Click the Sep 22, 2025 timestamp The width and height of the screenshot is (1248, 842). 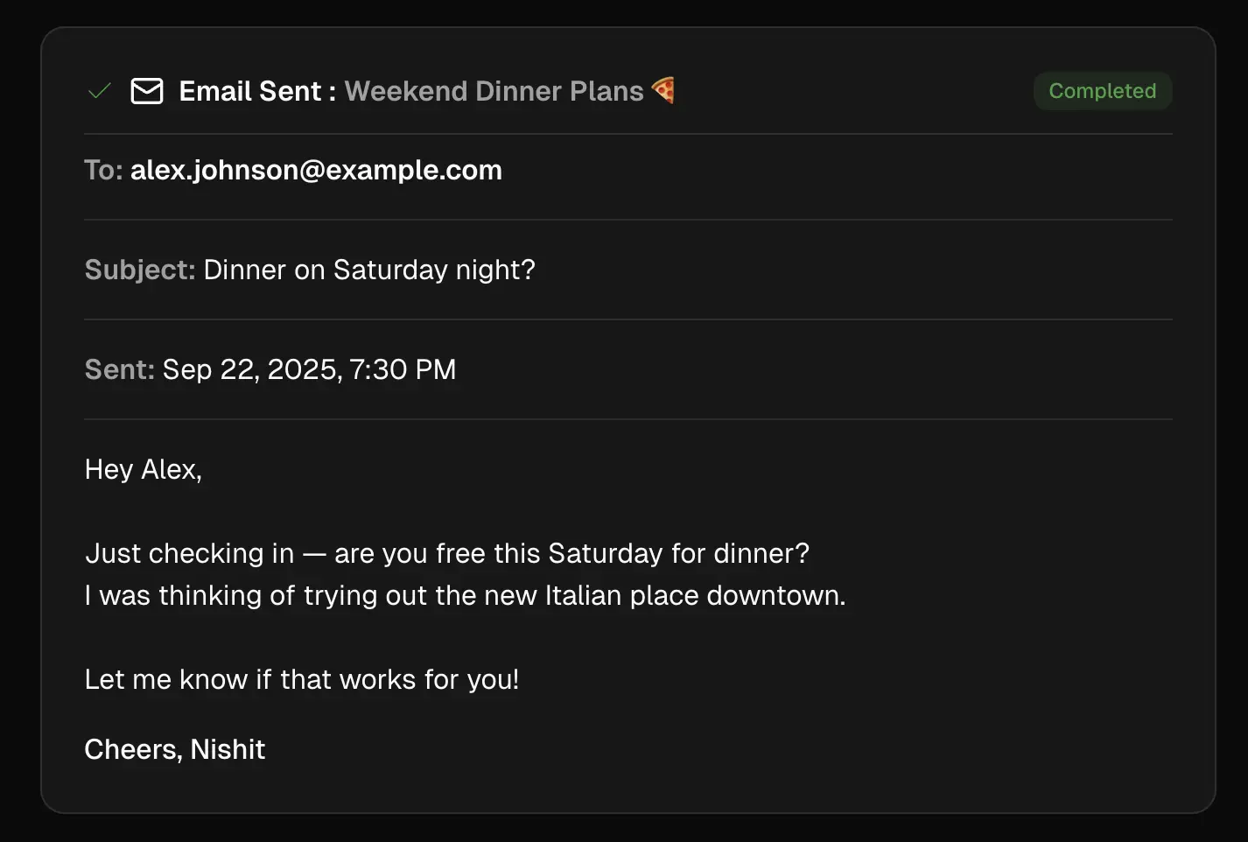click(309, 369)
